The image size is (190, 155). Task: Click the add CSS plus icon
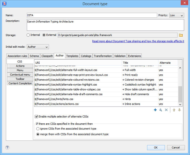click(155, 110)
